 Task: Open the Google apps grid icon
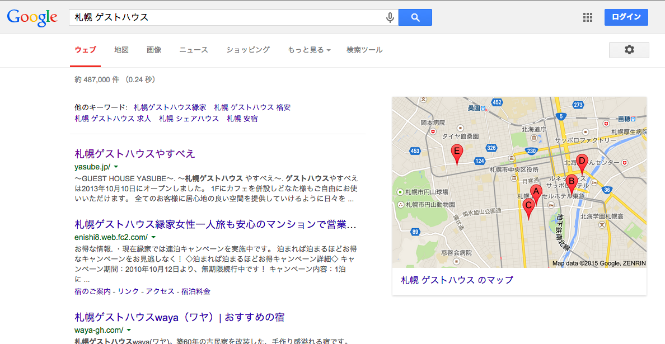click(x=587, y=17)
